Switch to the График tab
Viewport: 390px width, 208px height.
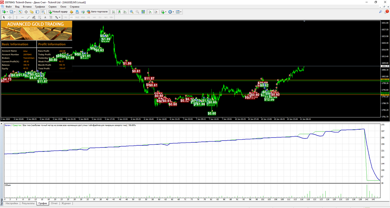[43, 203]
